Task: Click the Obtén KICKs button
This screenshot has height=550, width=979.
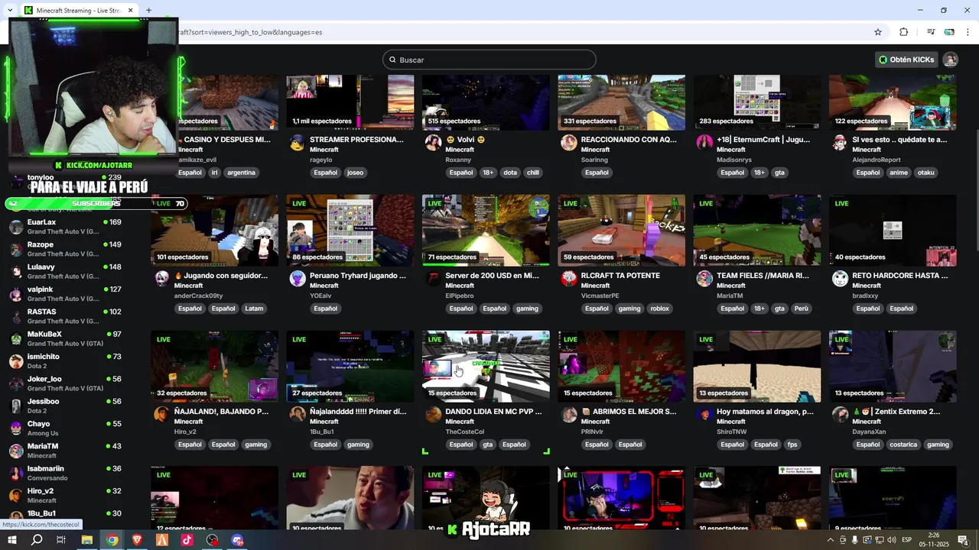Action: 906,60
